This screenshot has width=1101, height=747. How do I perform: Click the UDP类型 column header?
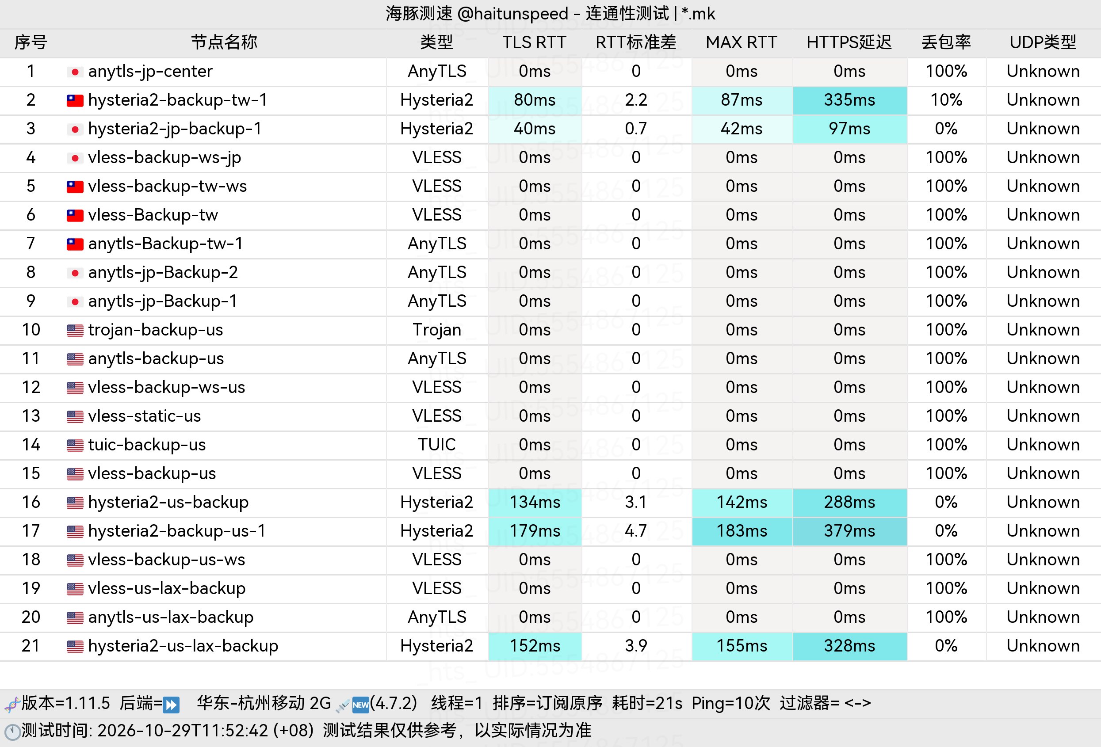click(x=1043, y=42)
